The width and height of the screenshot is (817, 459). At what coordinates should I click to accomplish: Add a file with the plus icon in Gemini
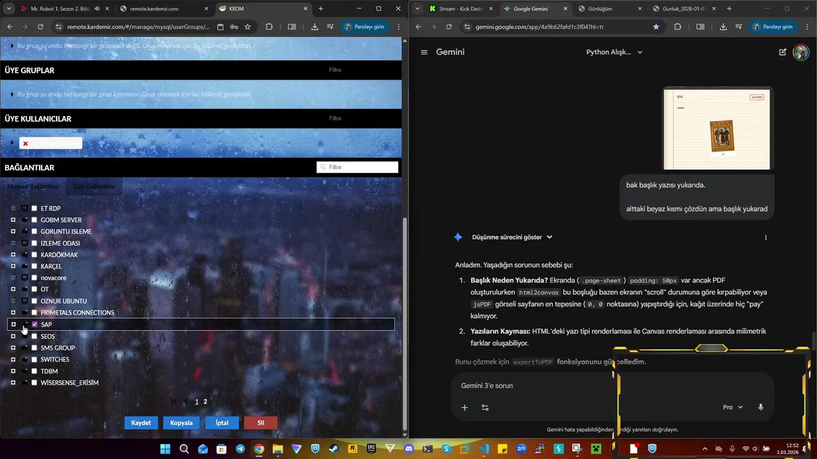point(465,407)
